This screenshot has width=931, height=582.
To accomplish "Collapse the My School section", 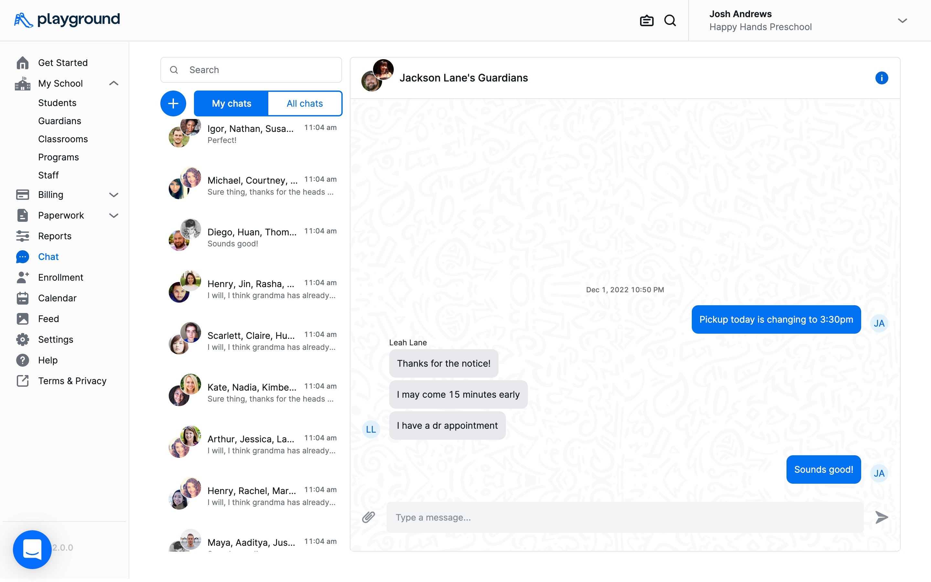I will click(x=113, y=83).
